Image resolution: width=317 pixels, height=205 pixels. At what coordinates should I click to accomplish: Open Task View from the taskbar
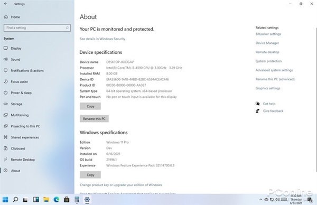[x=25, y=200]
